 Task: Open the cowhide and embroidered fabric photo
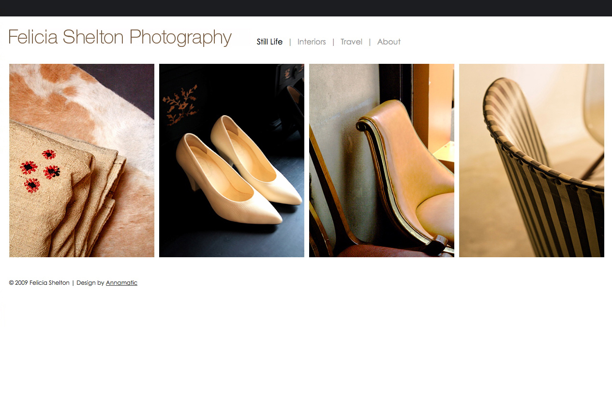pyautogui.click(x=81, y=160)
